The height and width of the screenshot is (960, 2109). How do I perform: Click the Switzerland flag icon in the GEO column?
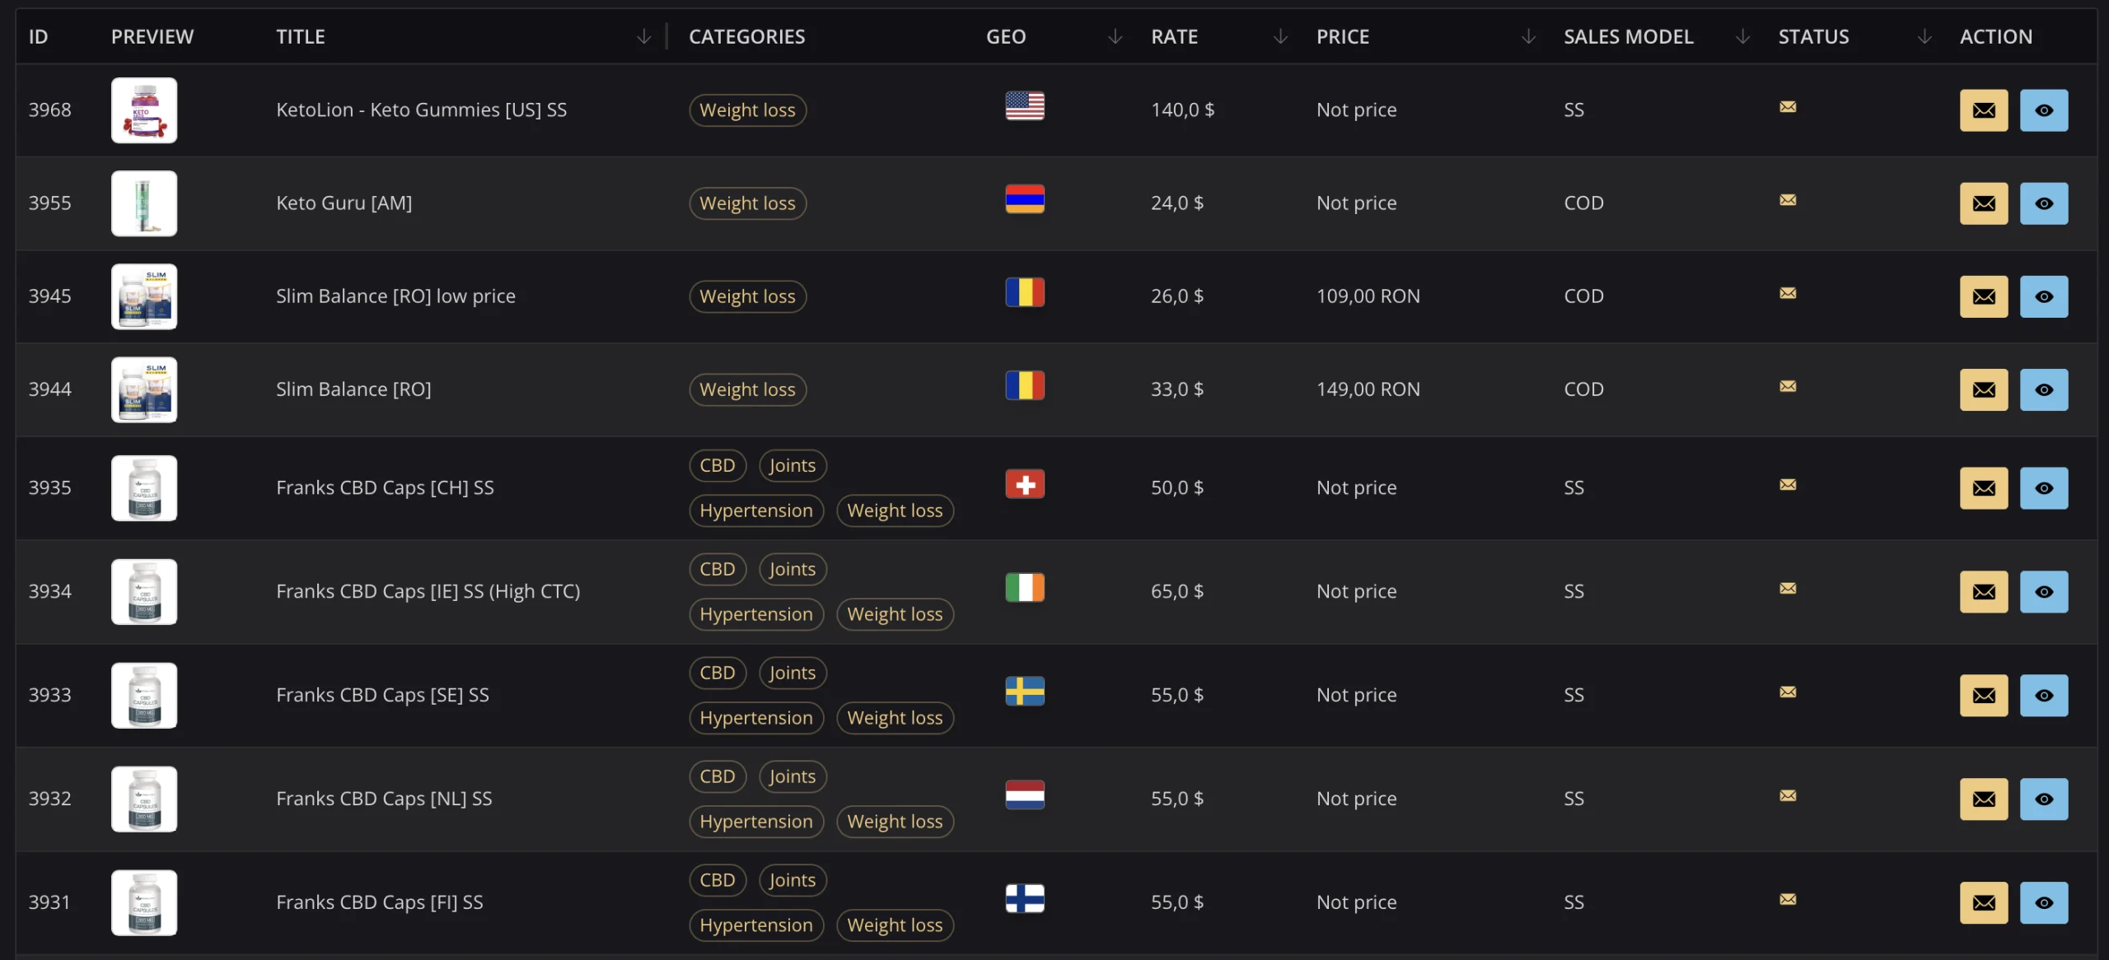1024,484
